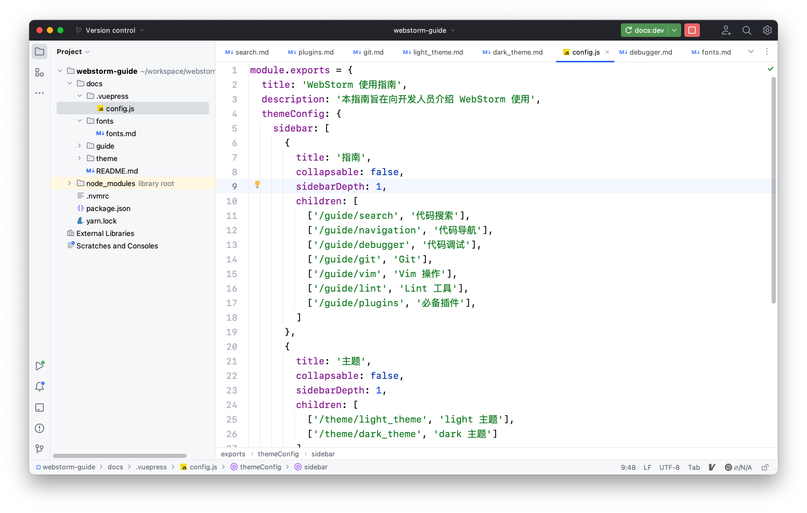This screenshot has height=513, width=807.
Task: Open the Version control dropdown
Action: pos(110,30)
